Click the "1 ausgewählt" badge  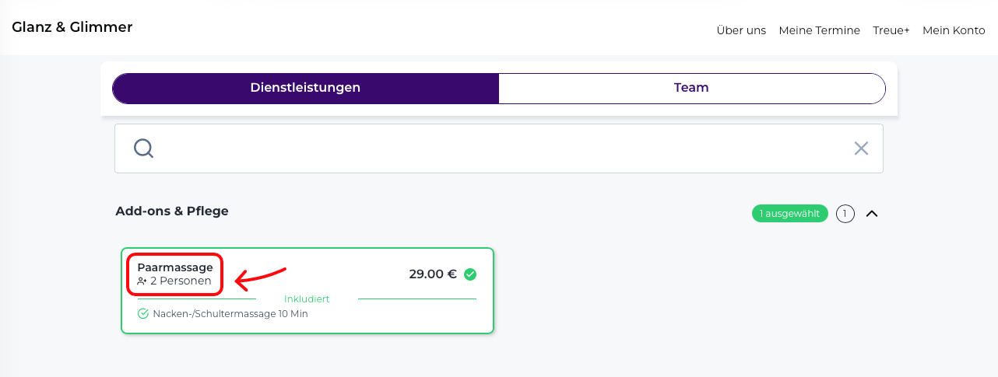coord(789,214)
